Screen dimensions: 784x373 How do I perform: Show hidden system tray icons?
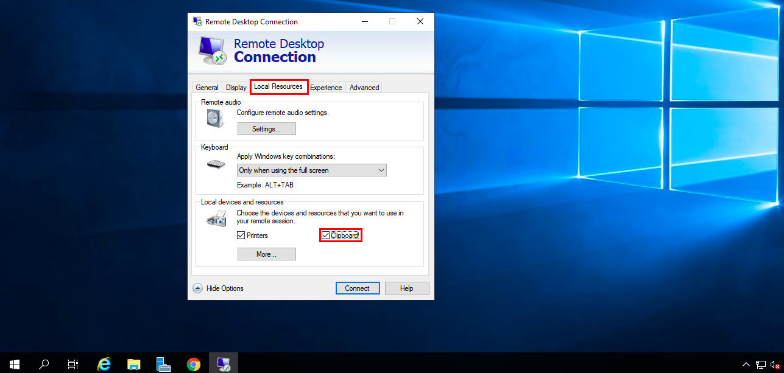(746, 365)
